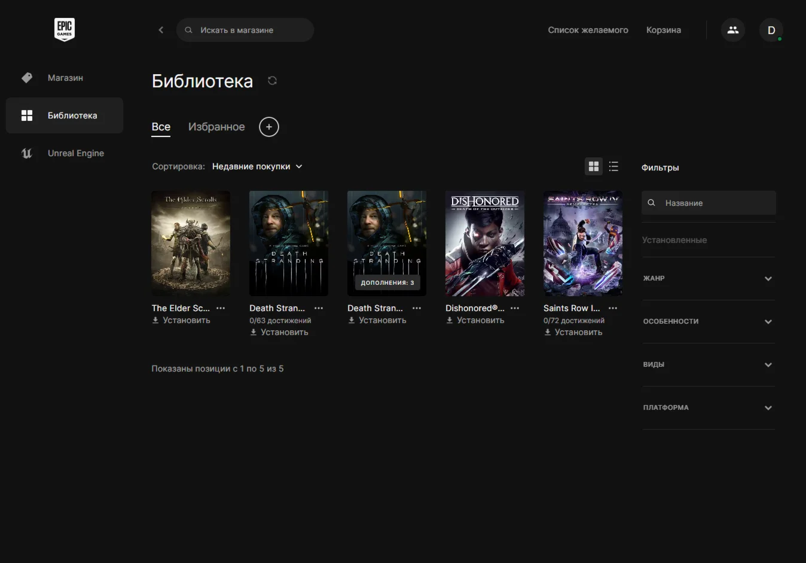The height and width of the screenshot is (563, 806).
Task: Select the Избранное tab
Action: 216,127
